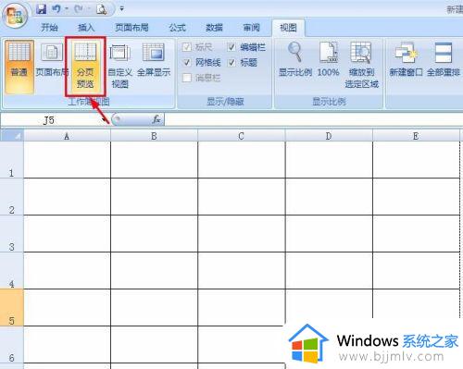This screenshot has width=463, height=369.
Task: Toggle the Message Bar (消息栏) checkbox
Action: tap(187, 78)
